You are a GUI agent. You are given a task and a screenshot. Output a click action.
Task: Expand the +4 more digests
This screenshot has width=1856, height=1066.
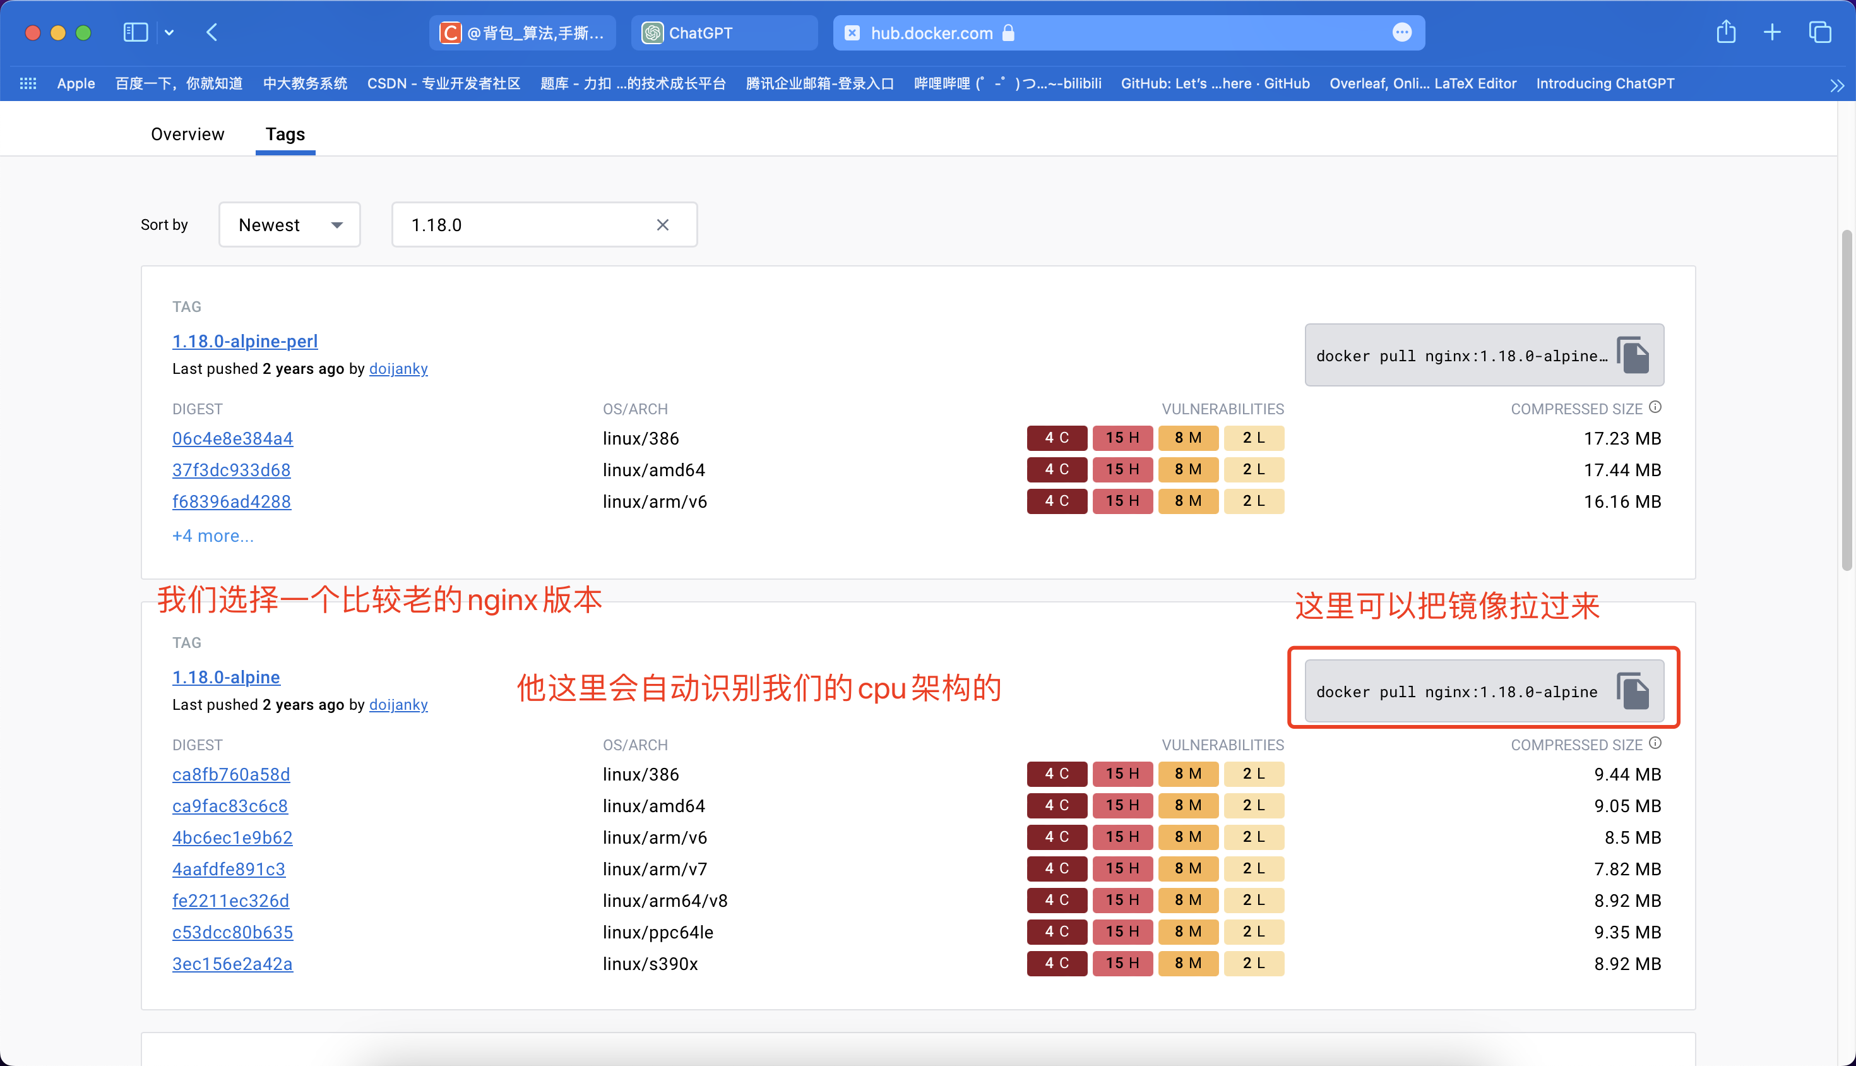[x=212, y=536]
